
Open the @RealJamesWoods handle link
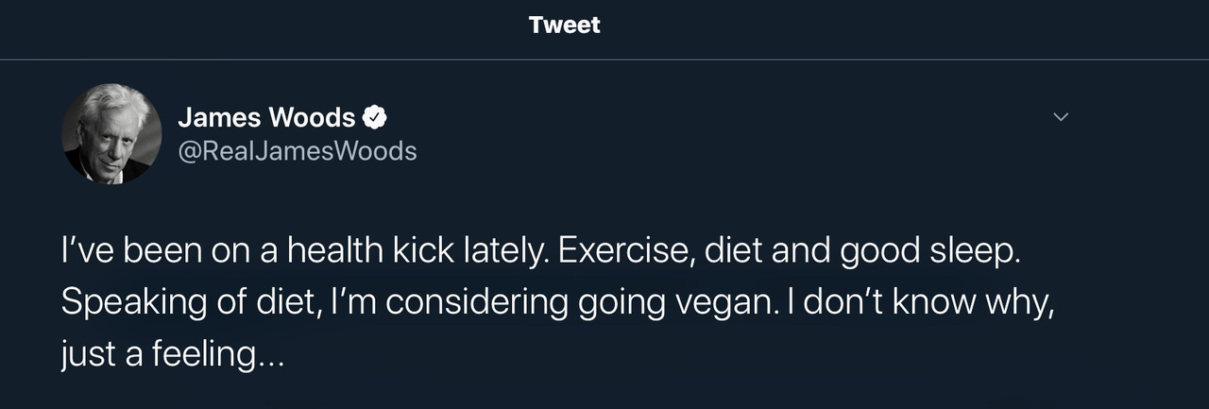tap(297, 150)
